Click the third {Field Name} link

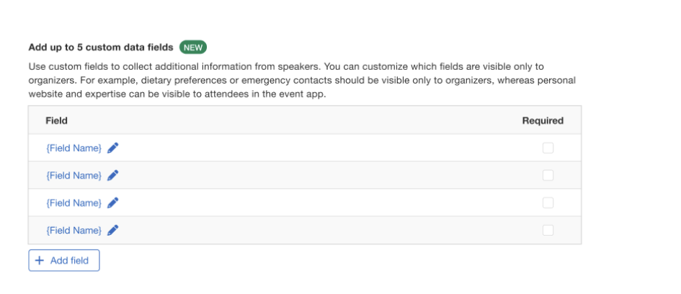tap(74, 202)
